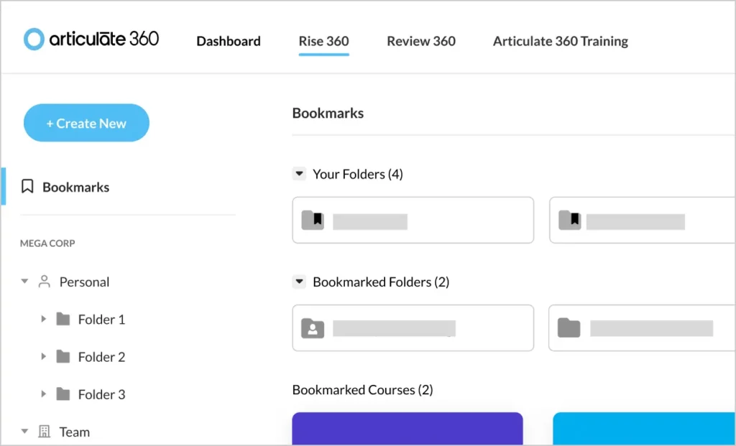Expand Folder 1 in the sidebar
This screenshot has height=446, width=736.
pyautogui.click(x=43, y=319)
